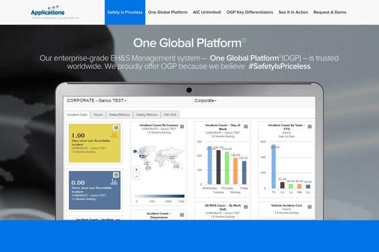
Task: Click the #SafetyIsPriceless hashtag text
Action: [x=280, y=66]
